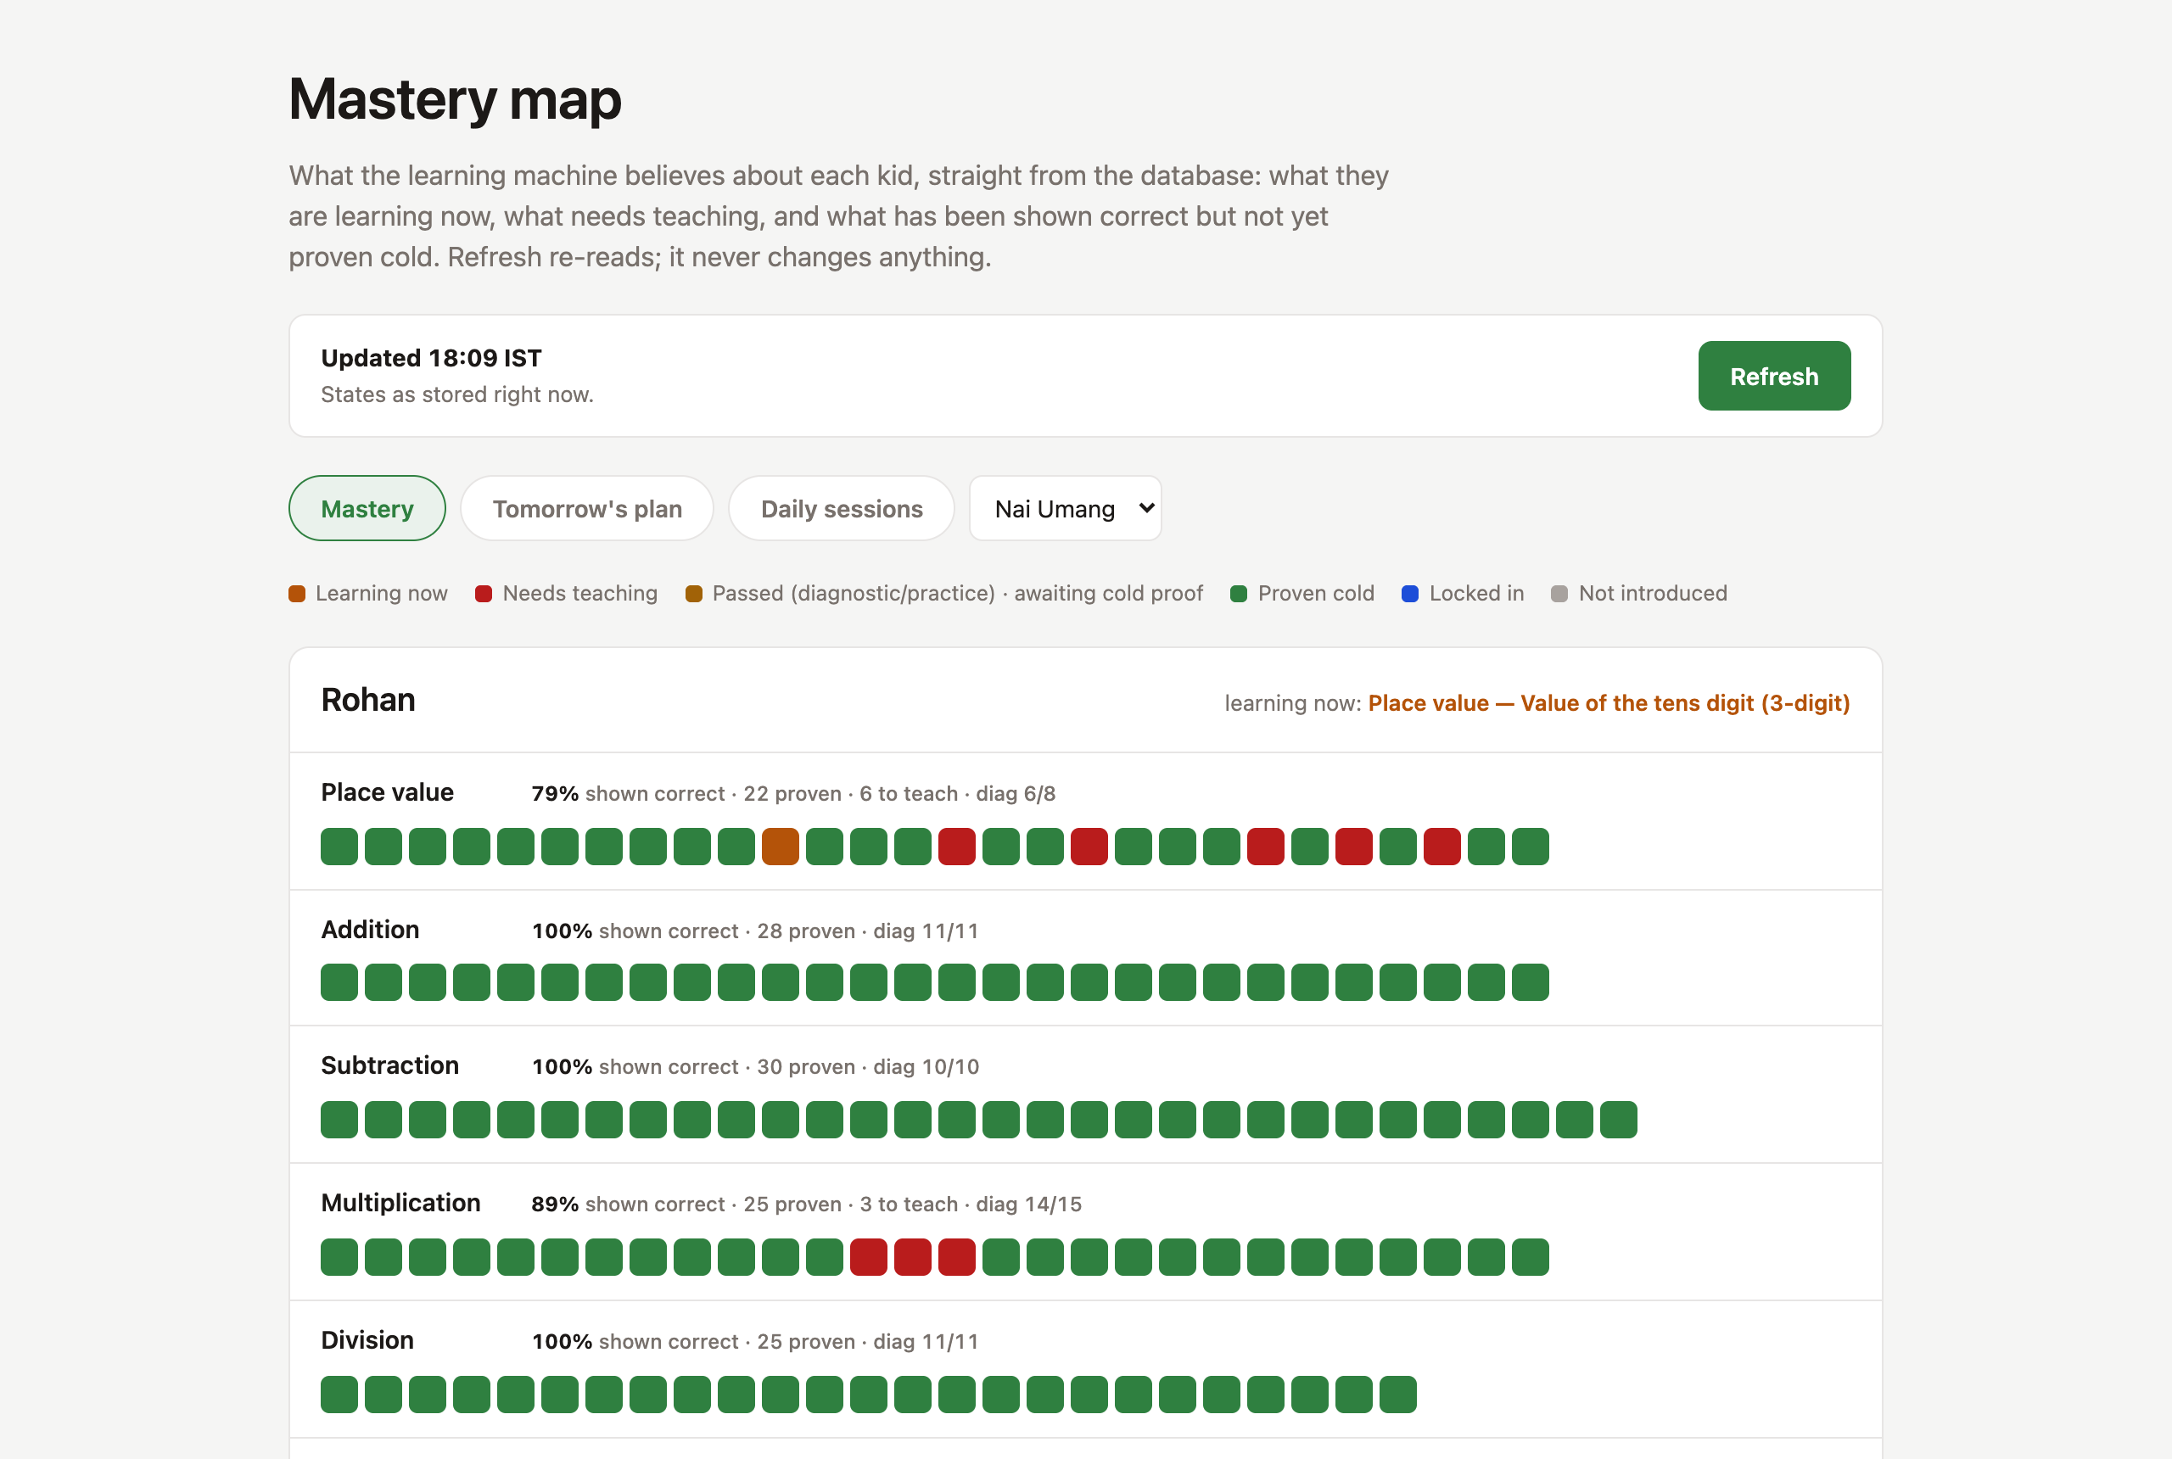Click first green square in Subtraction row
This screenshot has width=2172, height=1459.
click(339, 1120)
